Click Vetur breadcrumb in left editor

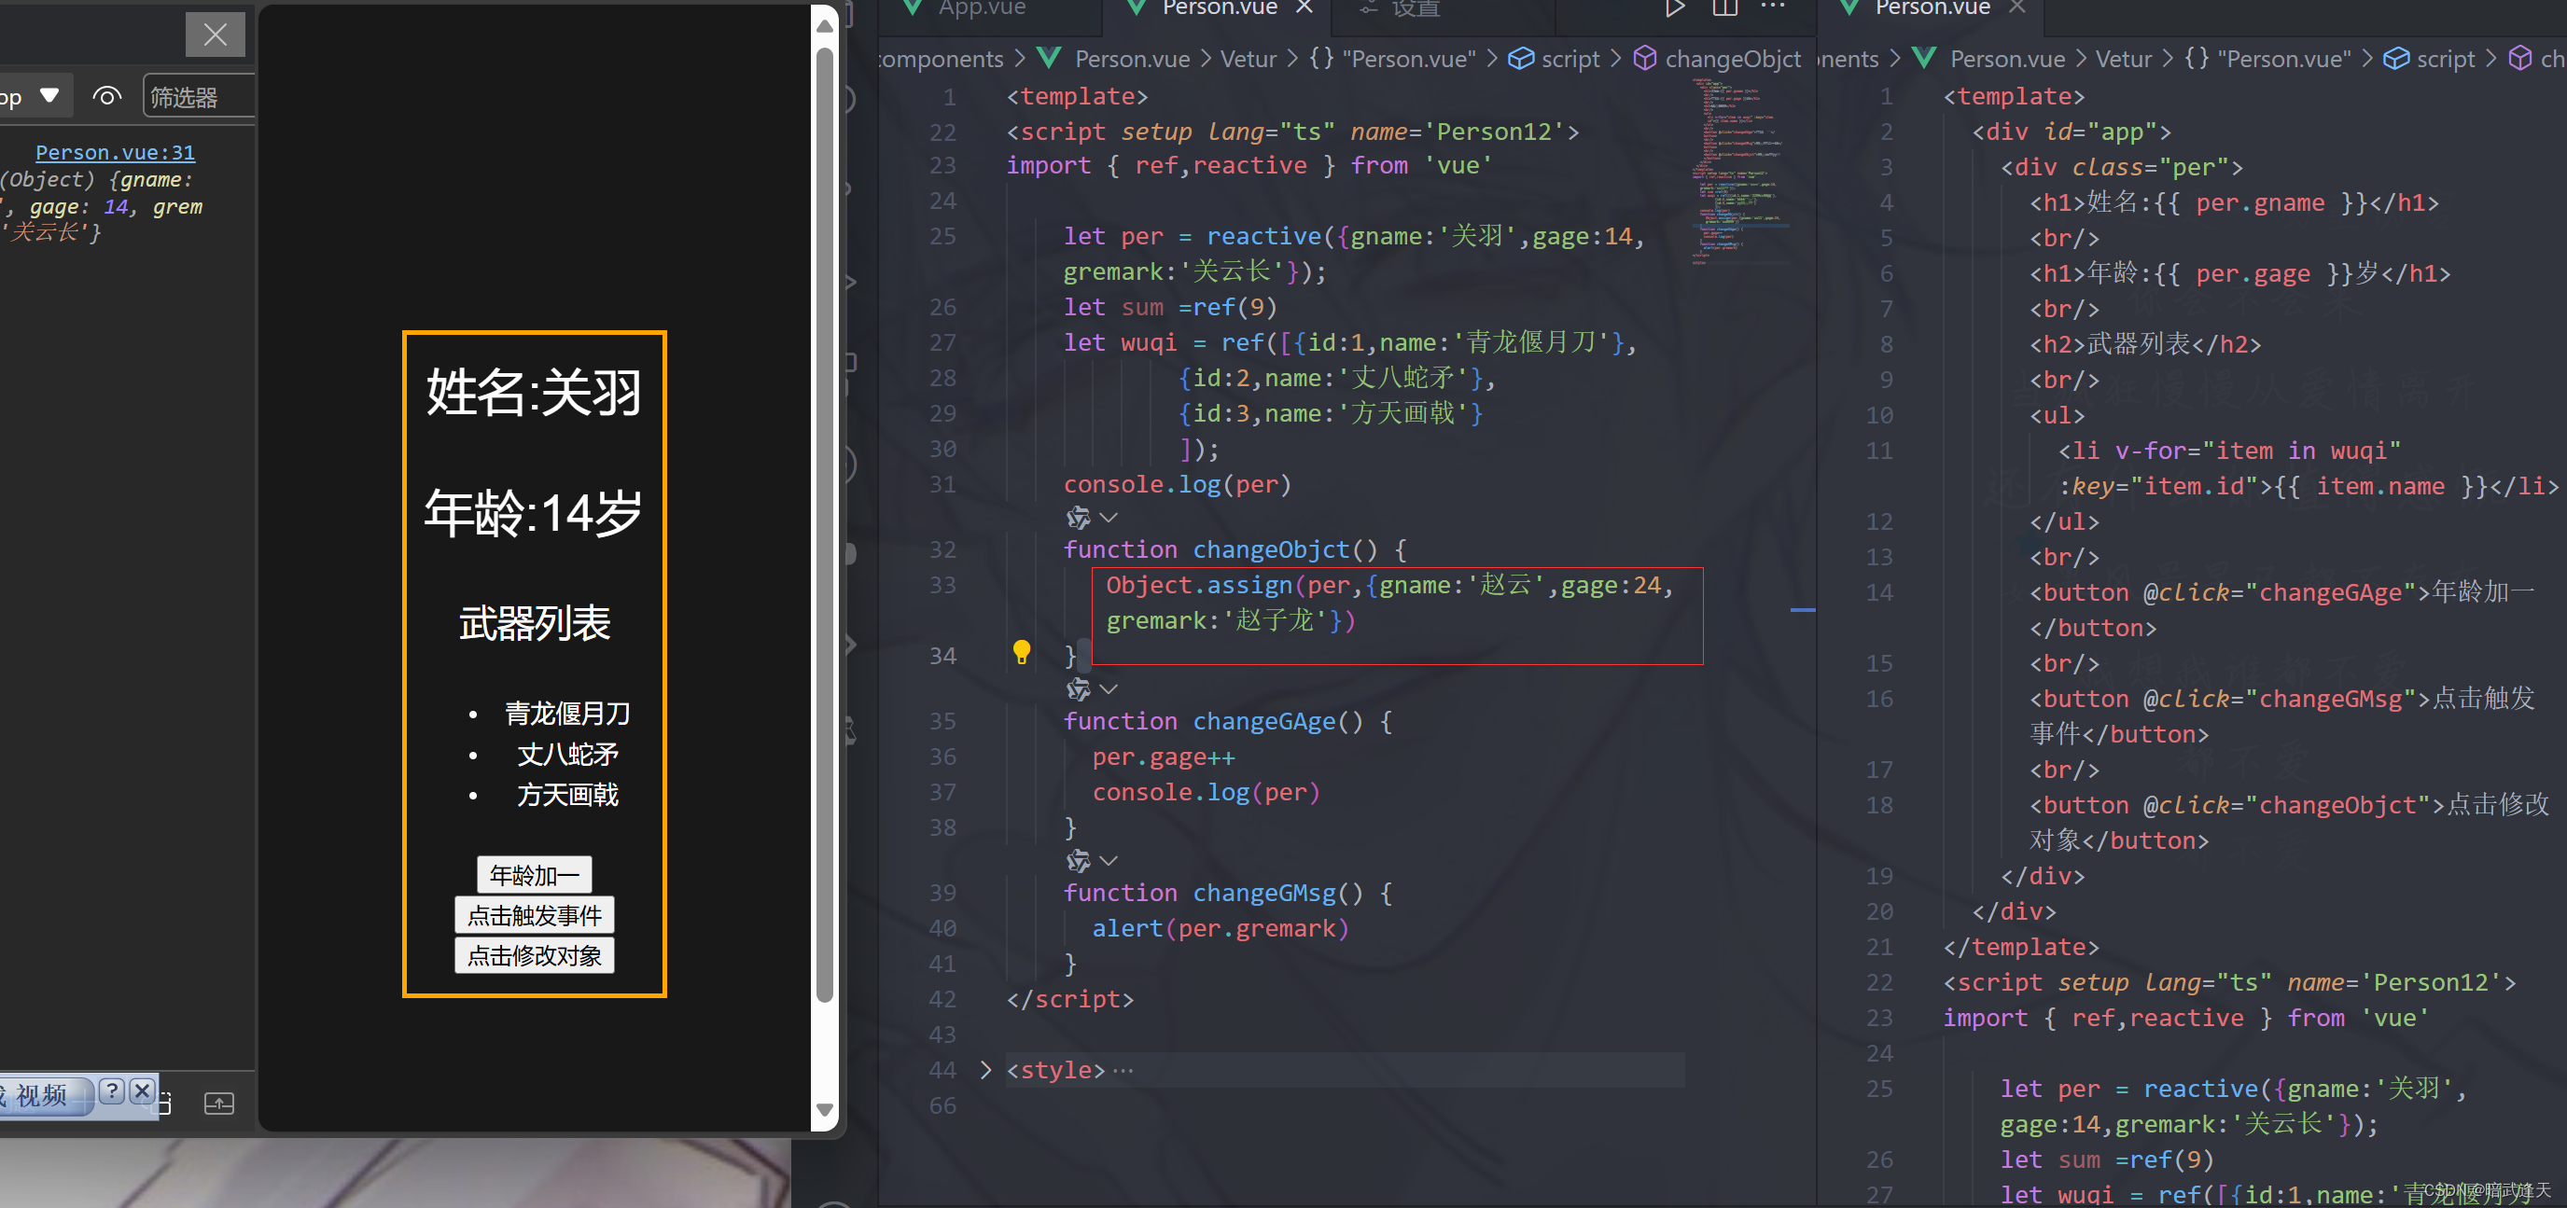(x=1248, y=59)
